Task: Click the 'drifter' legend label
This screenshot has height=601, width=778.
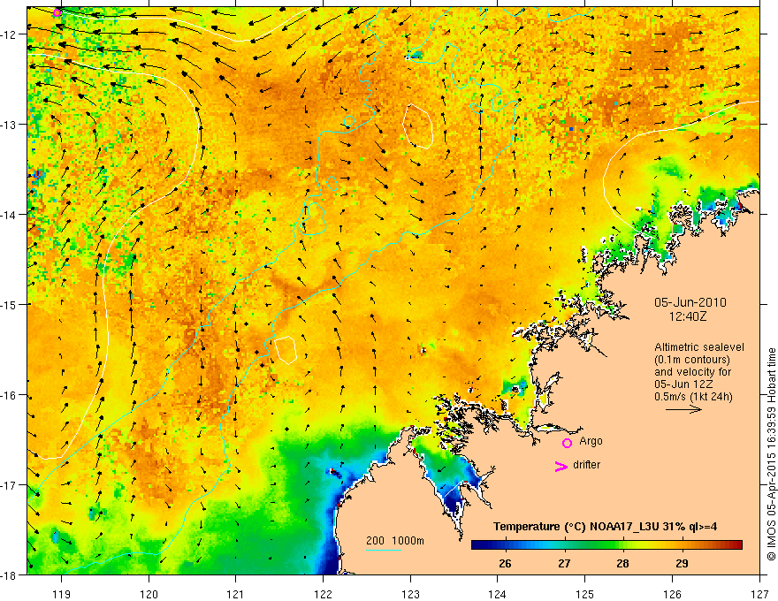Action: [586, 465]
